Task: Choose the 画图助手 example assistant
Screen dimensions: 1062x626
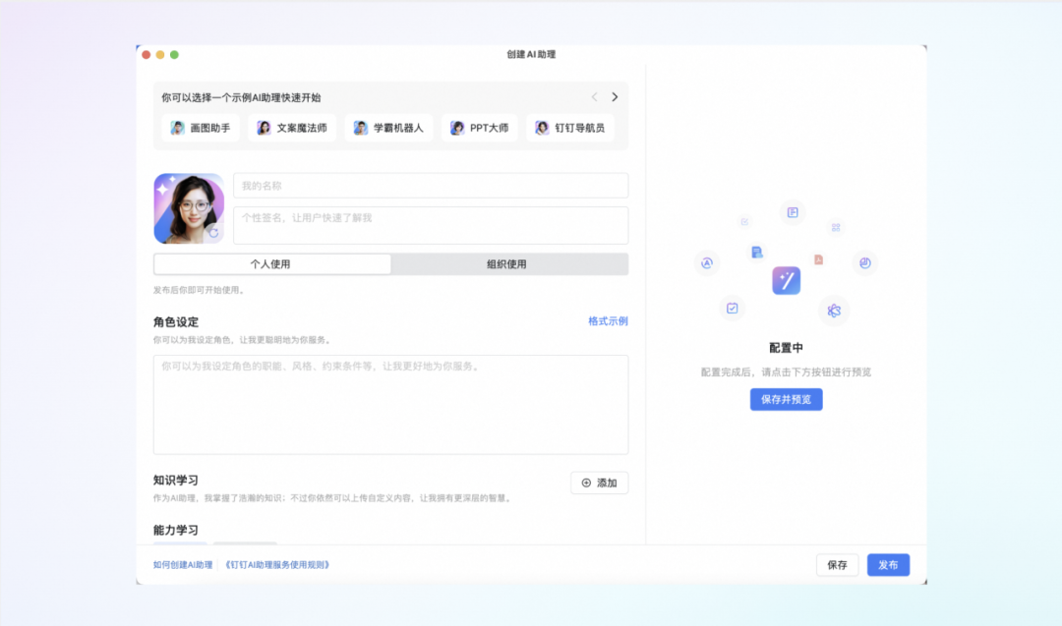Action: pos(201,128)
